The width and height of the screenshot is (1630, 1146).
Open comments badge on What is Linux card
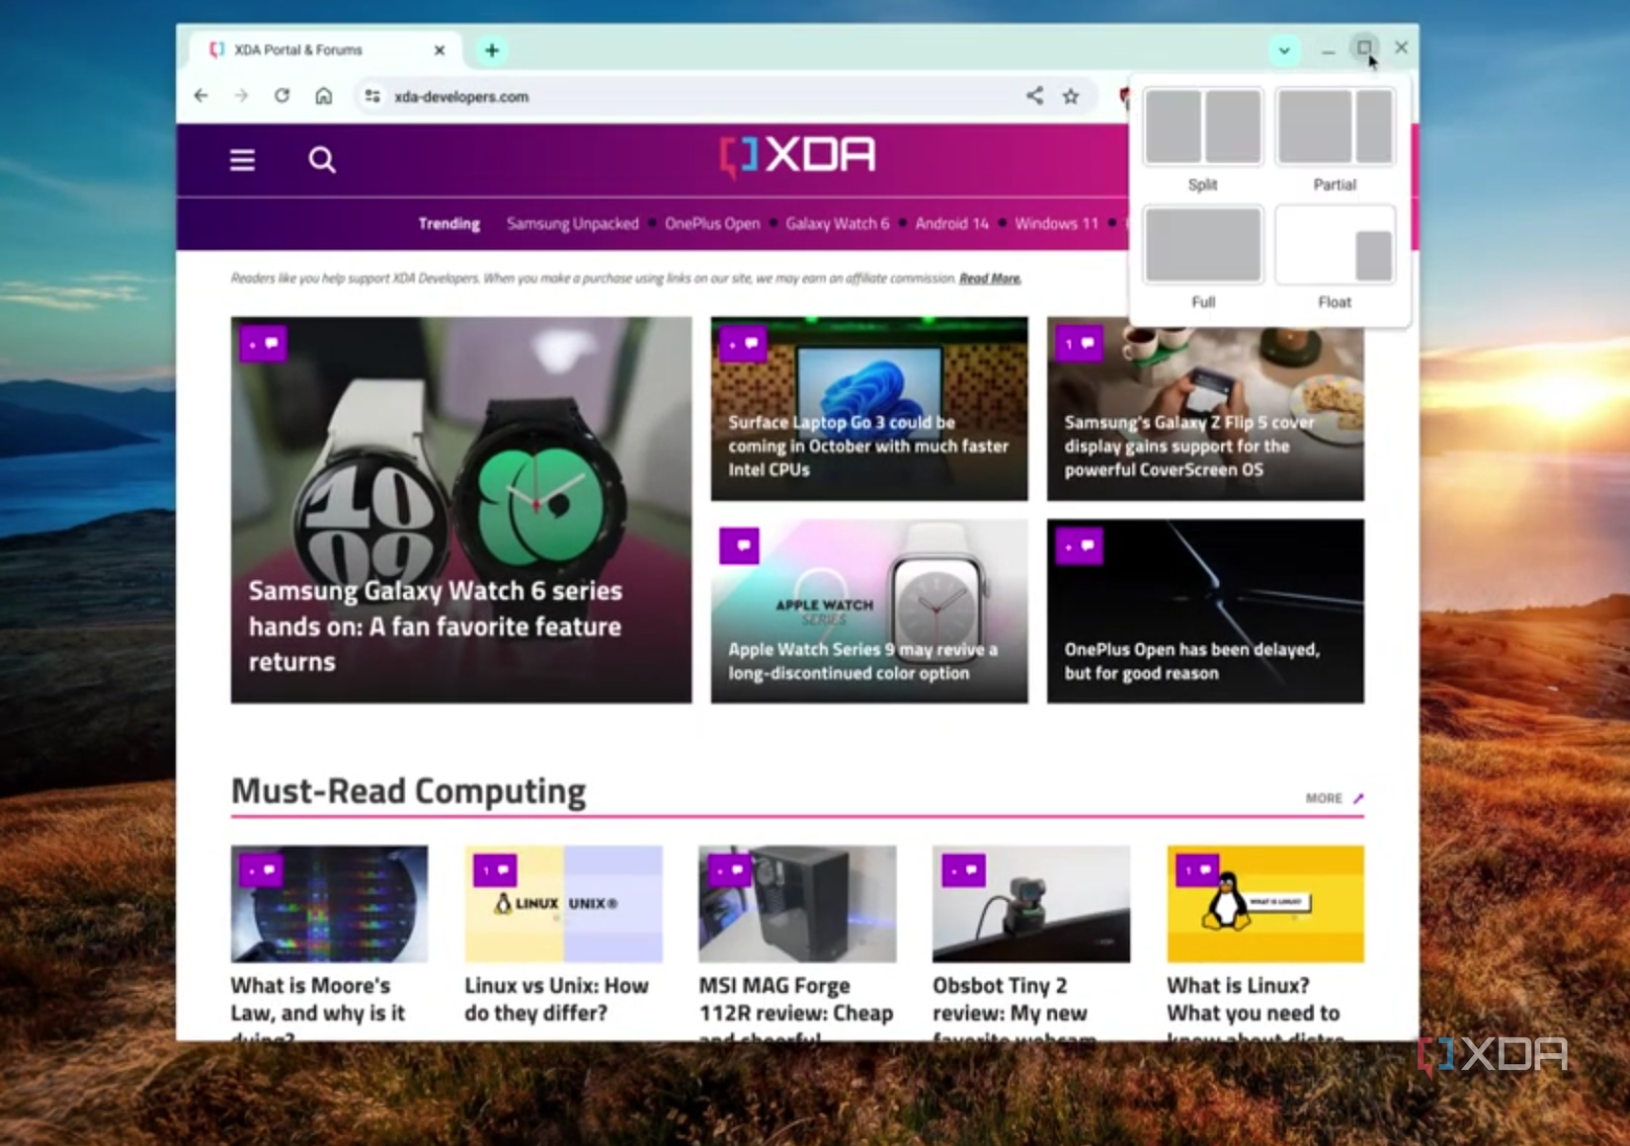[x=1197, y=870]
